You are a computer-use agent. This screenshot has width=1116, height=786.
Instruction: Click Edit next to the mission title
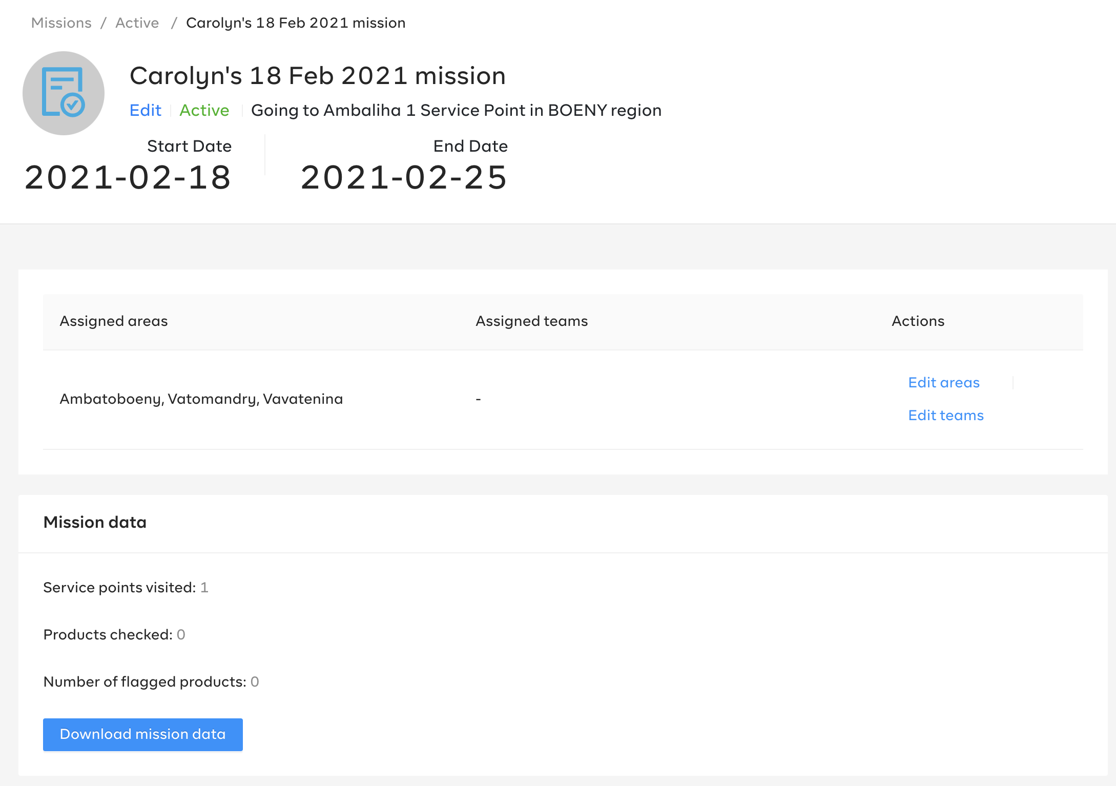click(x=145, y=110)
